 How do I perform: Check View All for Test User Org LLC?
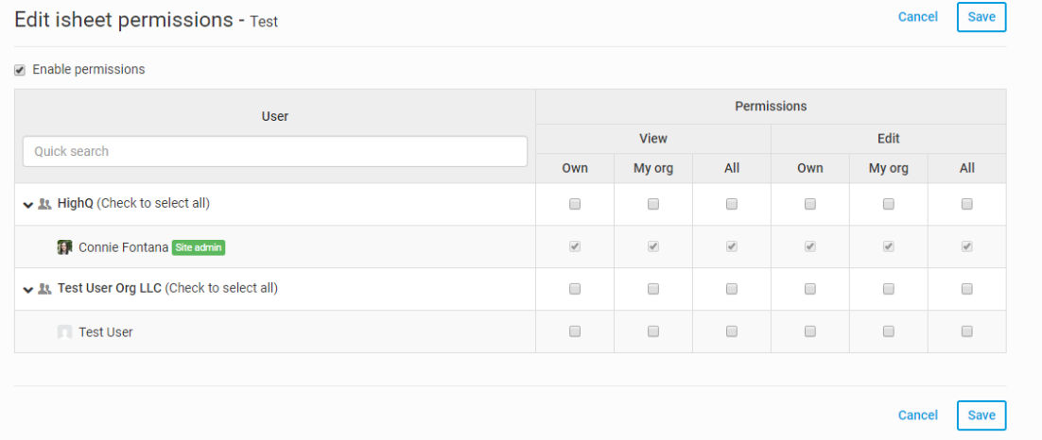pos(732,289)
